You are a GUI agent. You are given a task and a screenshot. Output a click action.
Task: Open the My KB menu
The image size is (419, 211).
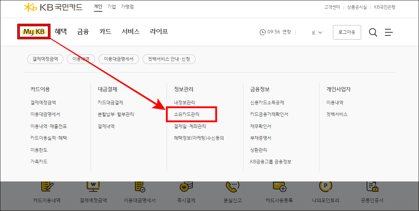[33, 31]
